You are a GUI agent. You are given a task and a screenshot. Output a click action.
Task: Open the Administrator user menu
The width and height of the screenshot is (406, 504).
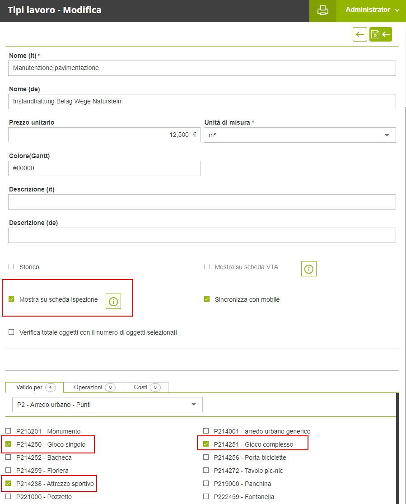point(372,10)
